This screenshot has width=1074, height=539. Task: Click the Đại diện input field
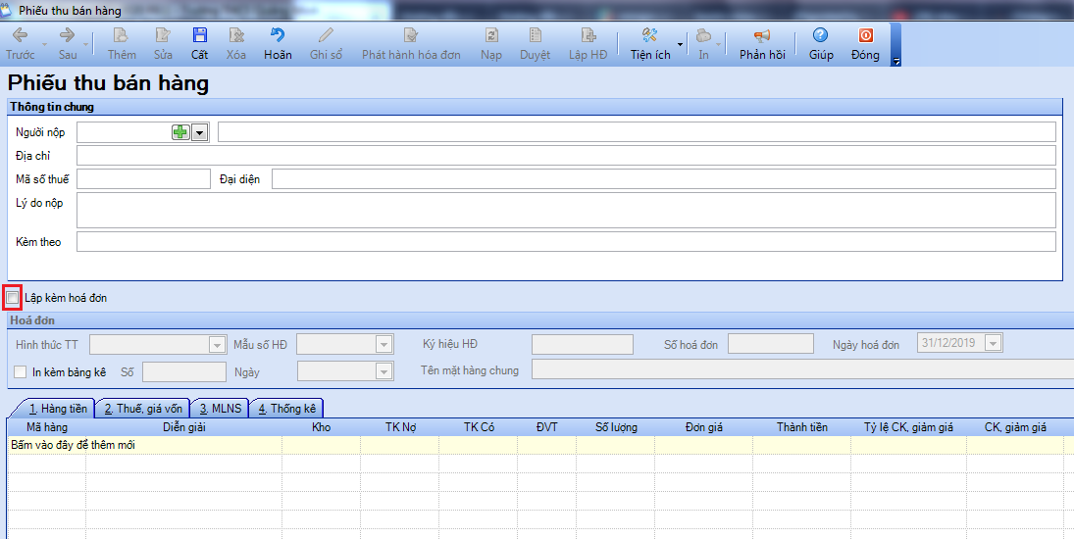664,179
